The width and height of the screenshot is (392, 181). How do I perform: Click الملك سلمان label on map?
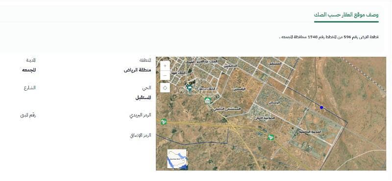click(x=207, y=89)
